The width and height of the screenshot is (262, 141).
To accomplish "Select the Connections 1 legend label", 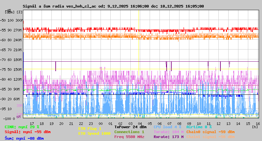I will click(x=129, y=132).
